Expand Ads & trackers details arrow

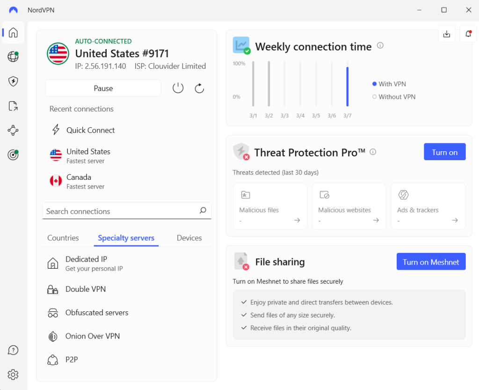coord(455,220)
